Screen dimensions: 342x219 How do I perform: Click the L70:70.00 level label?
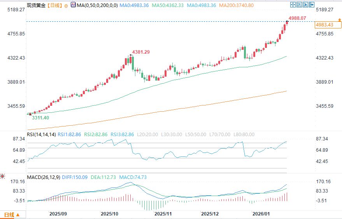point(220,135)
